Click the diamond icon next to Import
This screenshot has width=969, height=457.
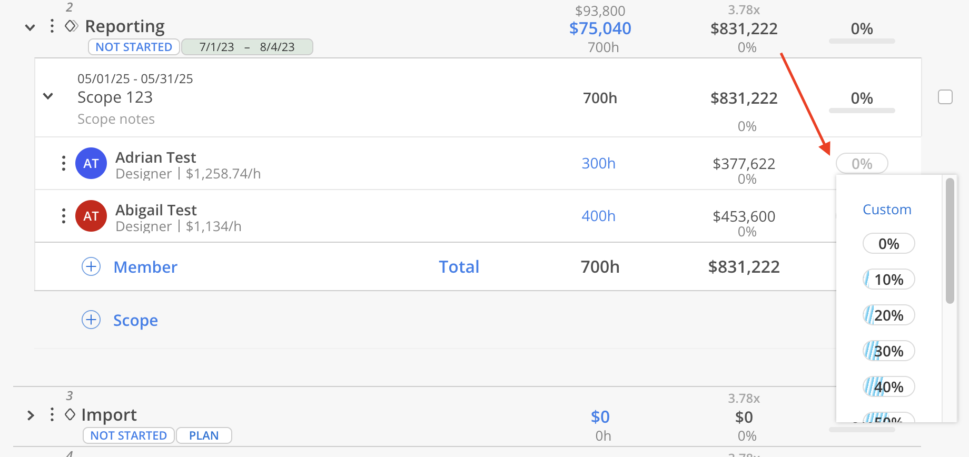70,415
